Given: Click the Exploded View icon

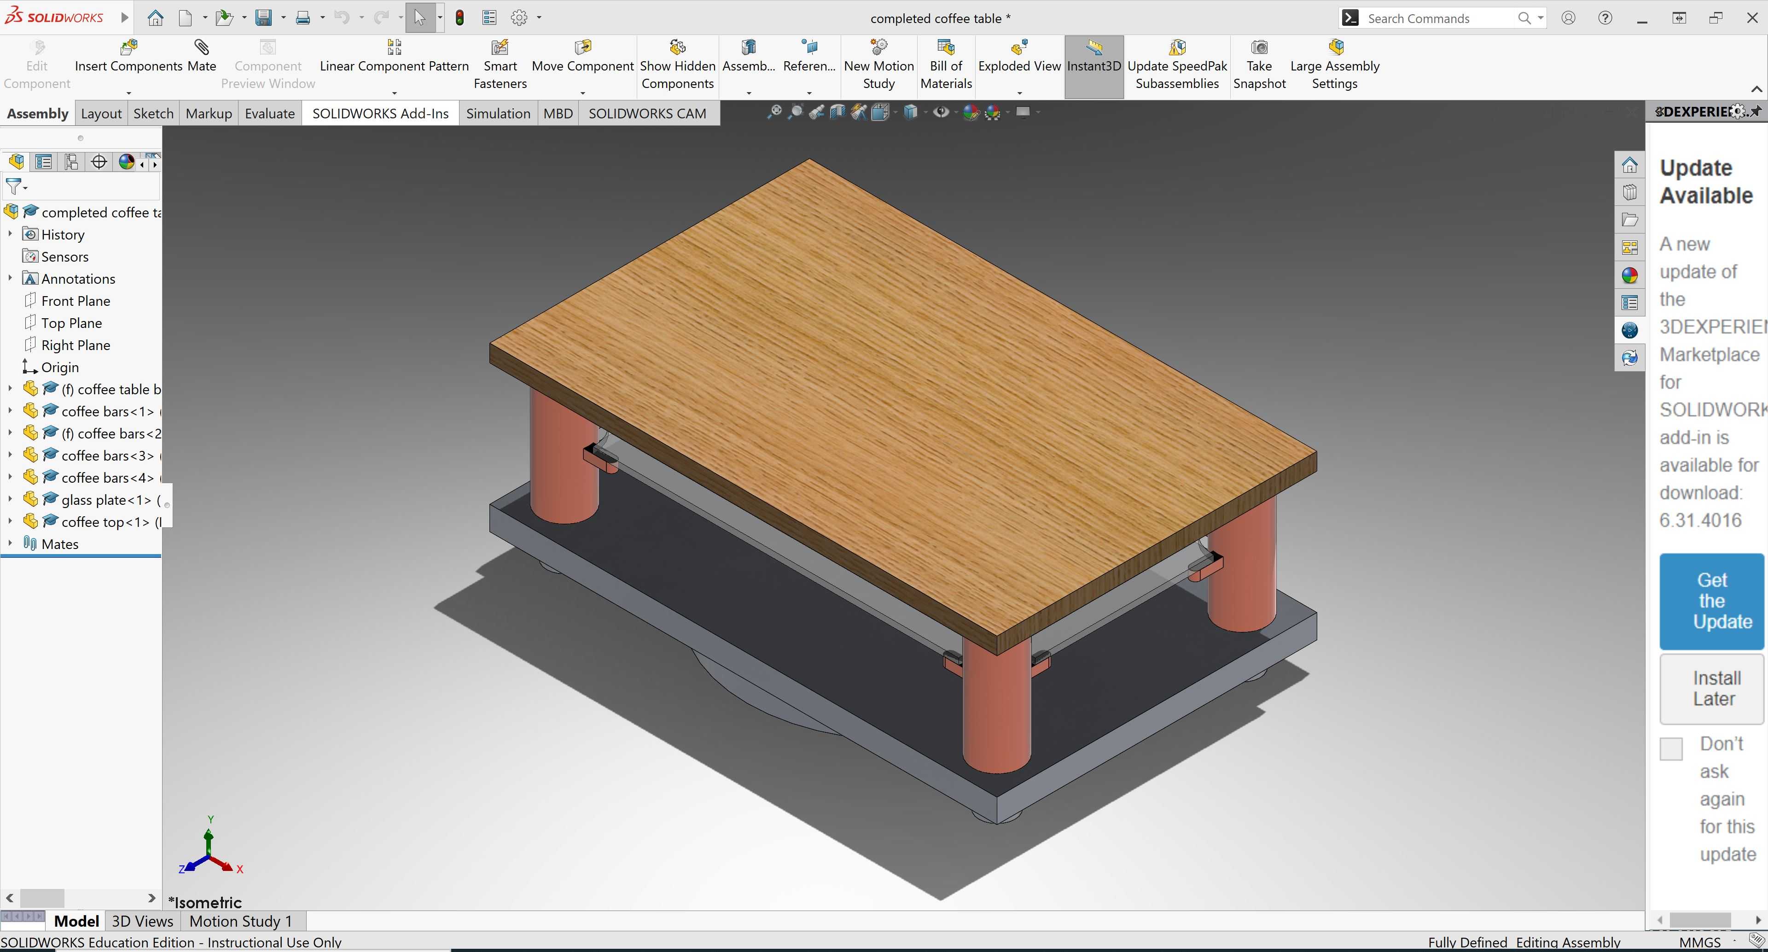Looking at the screenshot, I should [x=1019, y=47].
